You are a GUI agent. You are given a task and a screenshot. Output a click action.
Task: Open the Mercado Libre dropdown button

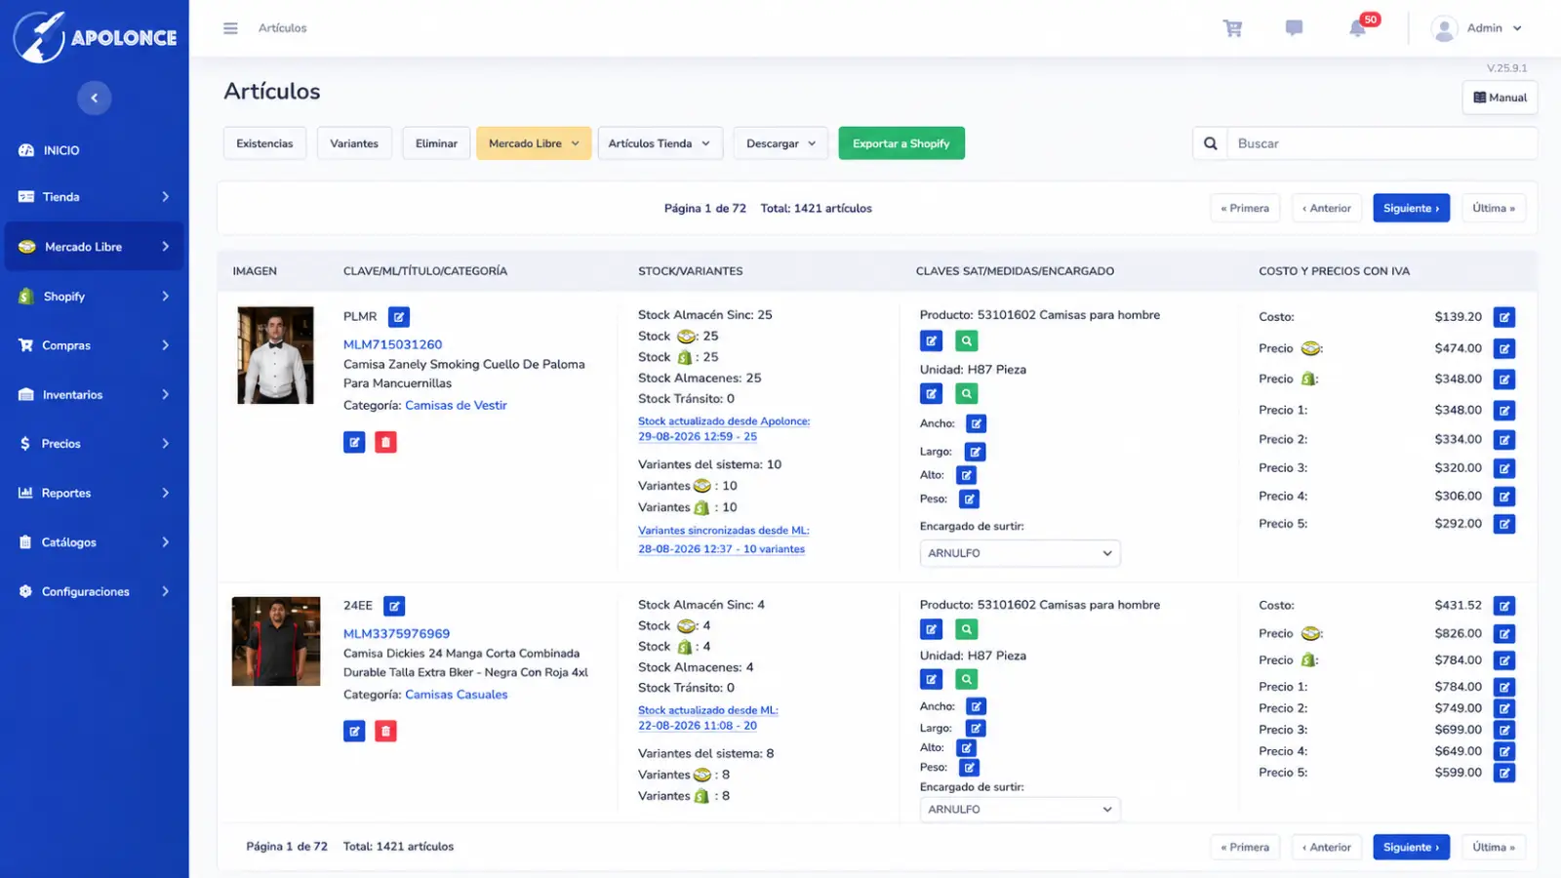pos(534,143)
